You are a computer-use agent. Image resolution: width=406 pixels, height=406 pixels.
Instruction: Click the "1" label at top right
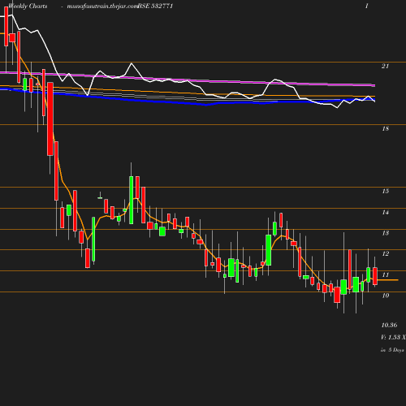[366, 6]
